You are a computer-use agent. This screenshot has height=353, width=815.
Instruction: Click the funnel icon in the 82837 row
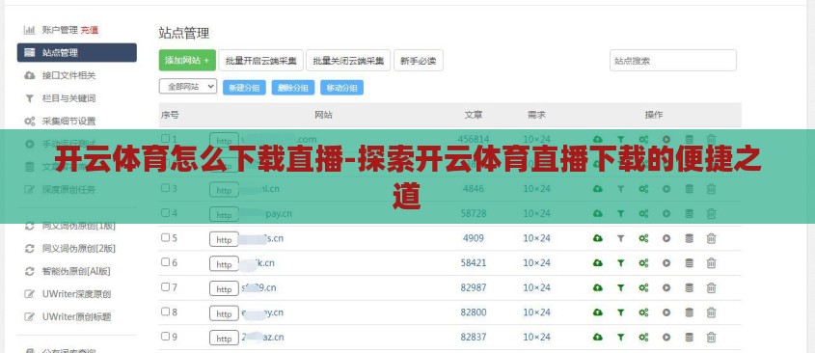(620, 337)
